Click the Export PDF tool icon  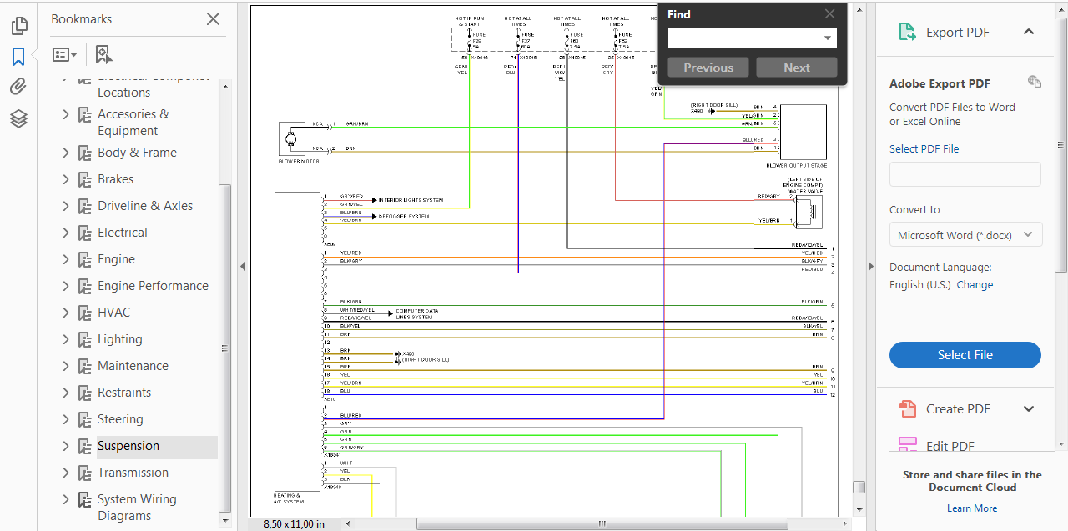click(x=907, y=33)
